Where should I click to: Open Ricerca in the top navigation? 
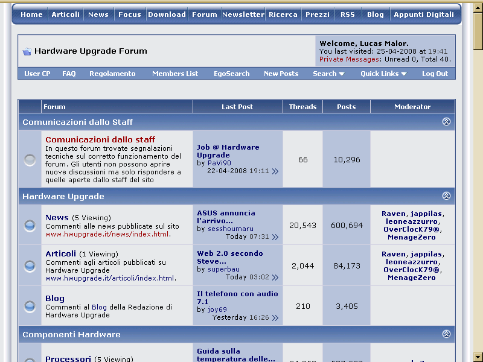click(283, 14)
